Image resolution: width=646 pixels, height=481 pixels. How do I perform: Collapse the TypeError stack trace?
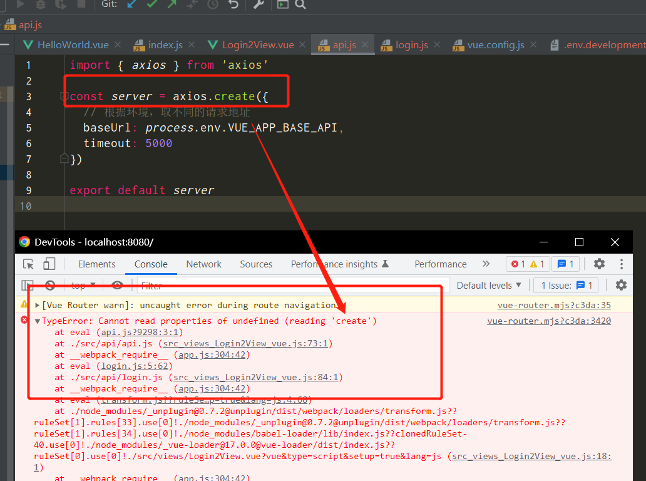click(x=38, y=321)
